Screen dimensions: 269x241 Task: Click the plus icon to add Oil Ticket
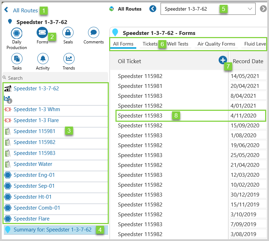pyautogui.click(x=223, y=60)
